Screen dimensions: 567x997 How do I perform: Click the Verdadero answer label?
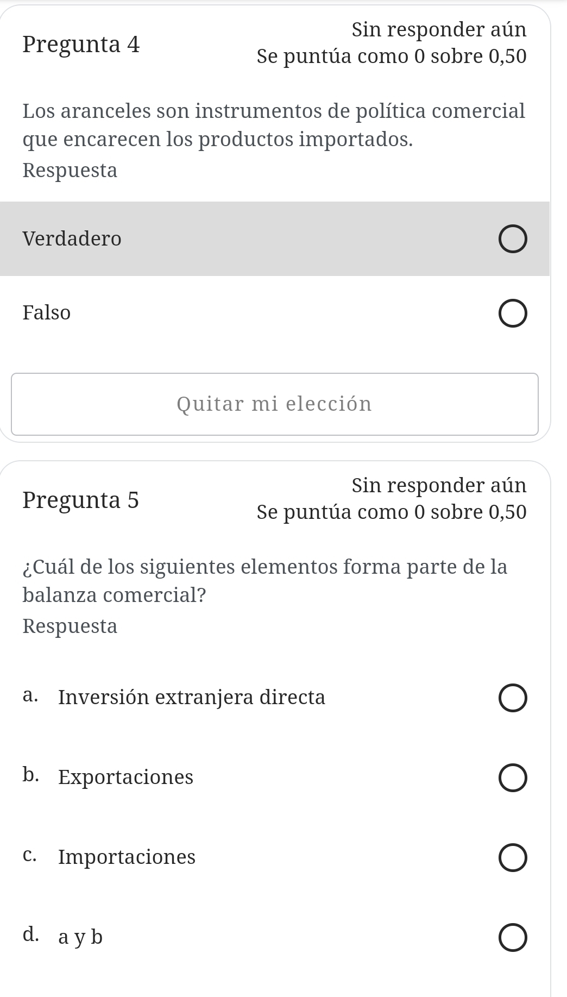tap(72, 239)
